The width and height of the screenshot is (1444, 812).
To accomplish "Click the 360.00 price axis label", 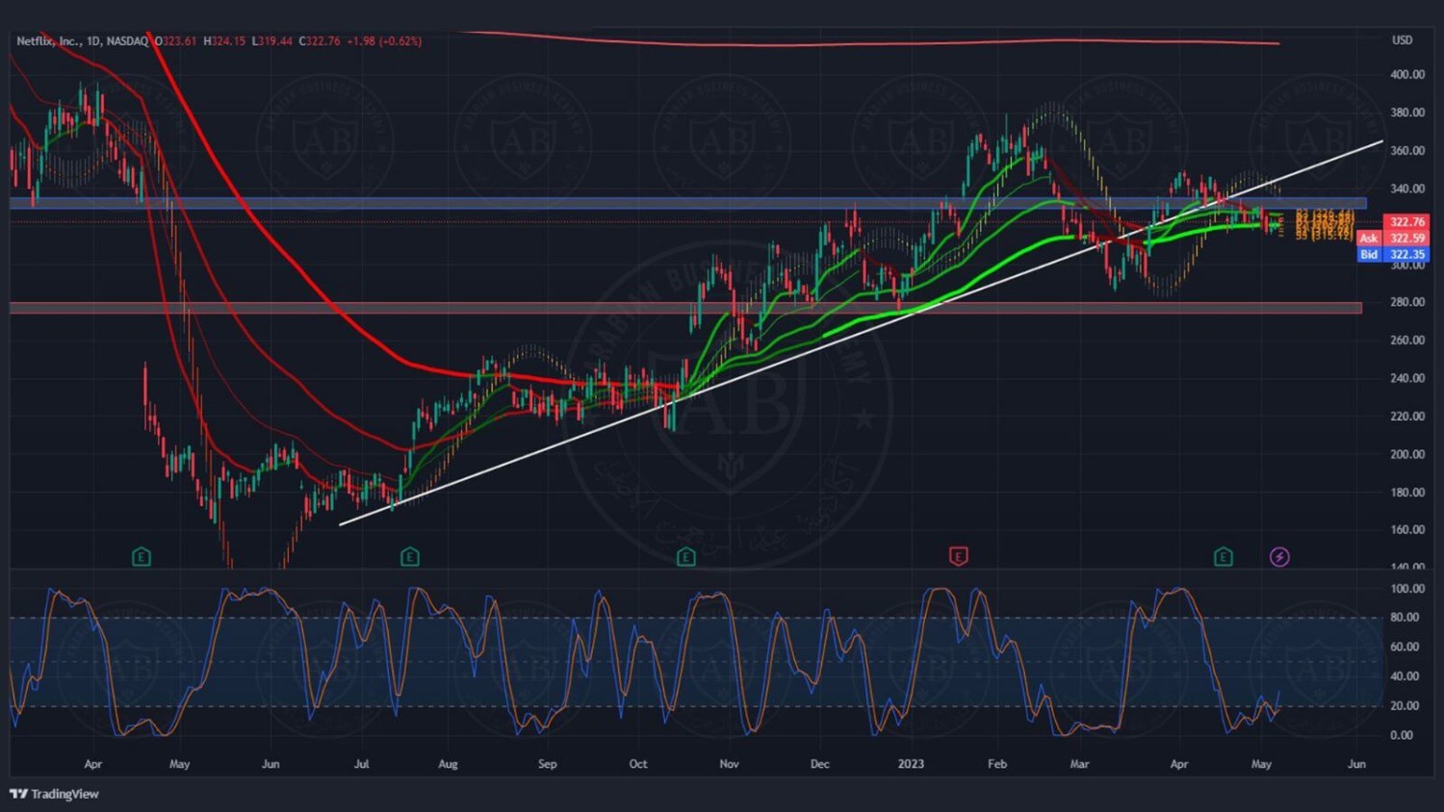I will [x=1407, y=151].
